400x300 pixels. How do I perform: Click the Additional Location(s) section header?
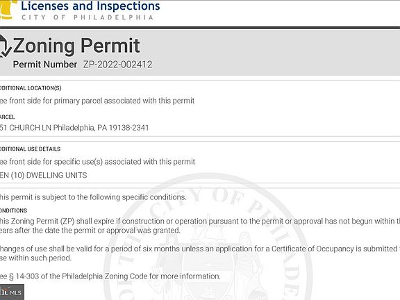click(x=31, y=88)
